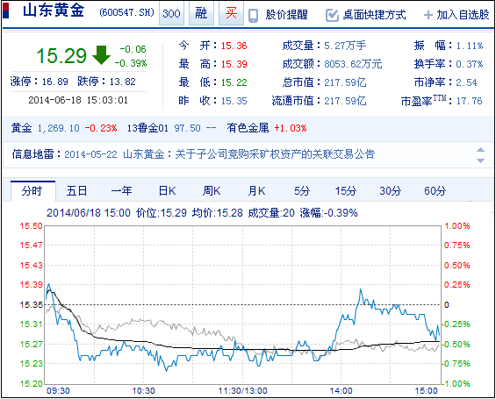Switch to the 30分 chart tab

click(x=390, y=191)
